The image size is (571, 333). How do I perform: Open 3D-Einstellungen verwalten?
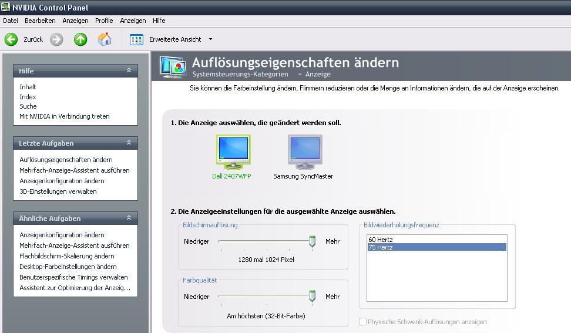pyautogui.click(x=58, y=191)
